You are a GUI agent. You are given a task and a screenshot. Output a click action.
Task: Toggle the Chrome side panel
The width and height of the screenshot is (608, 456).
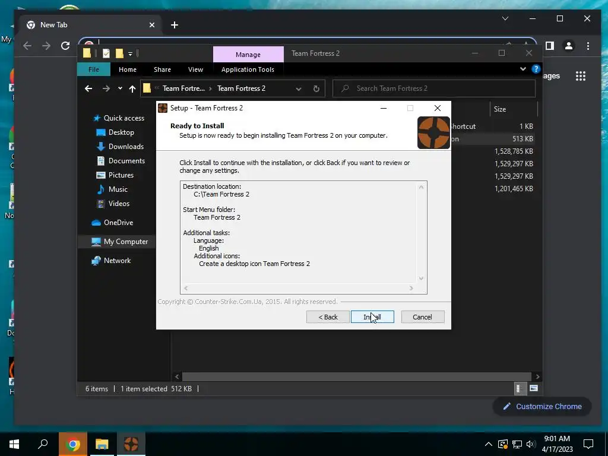549,46
